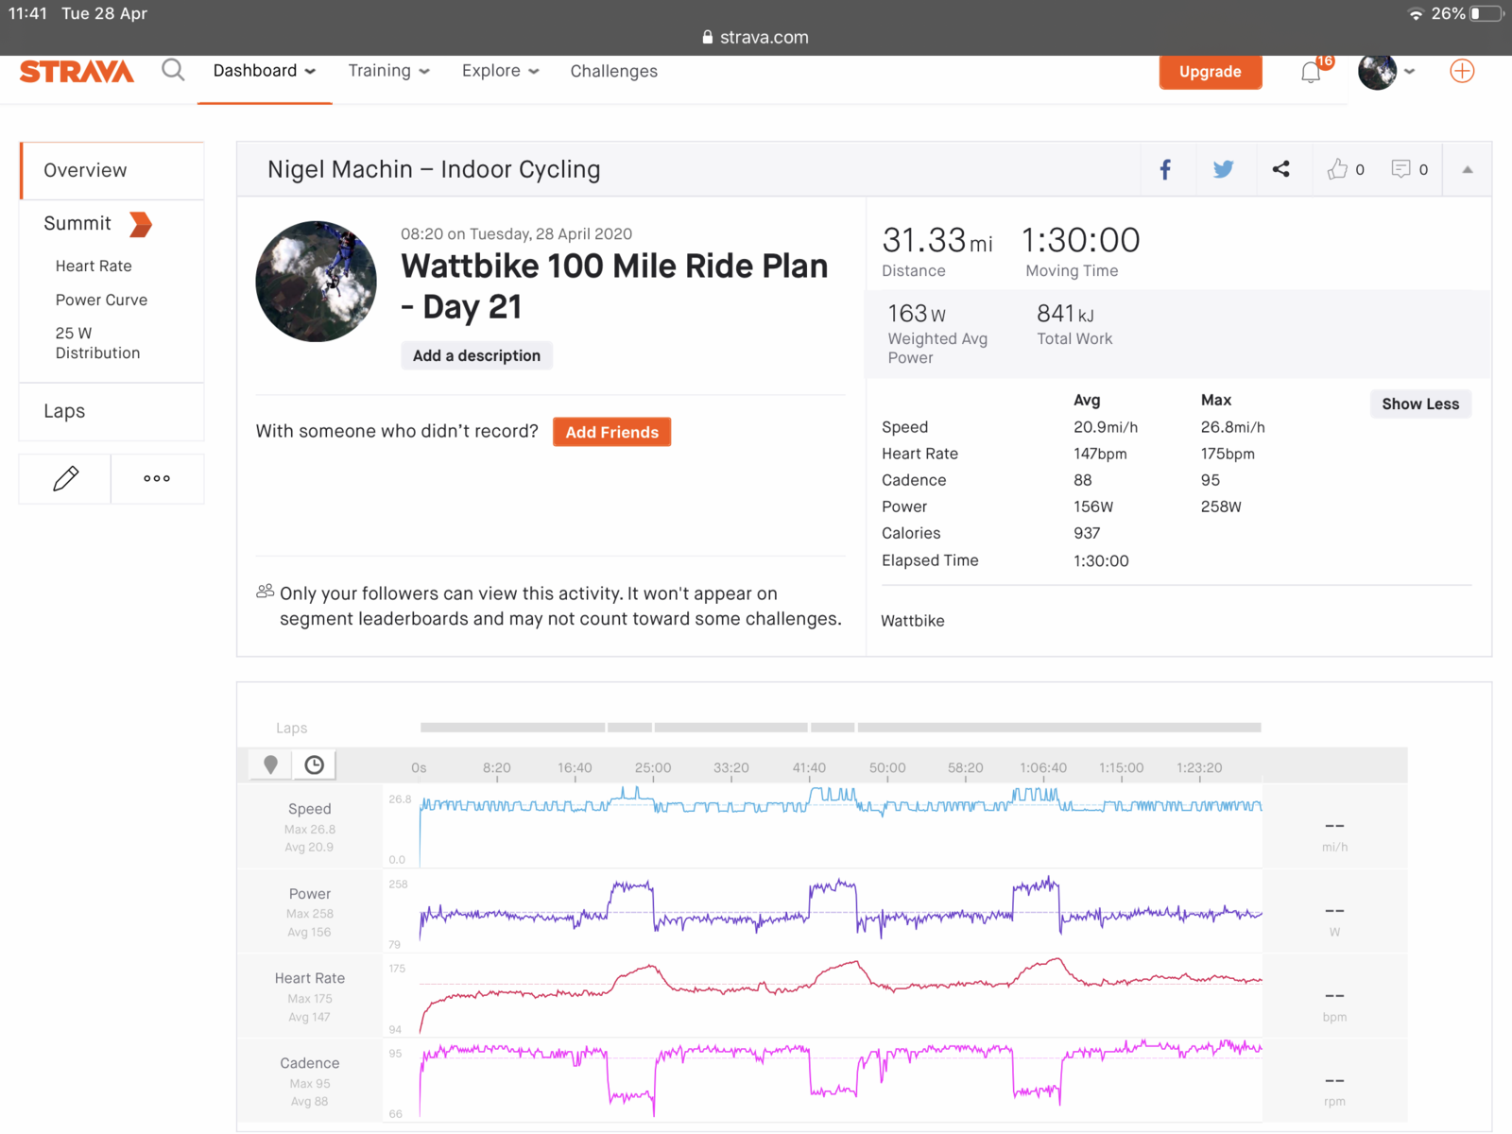1512x1134 pixels.
Task: Share activity on Facebook
Action: 1166,169
